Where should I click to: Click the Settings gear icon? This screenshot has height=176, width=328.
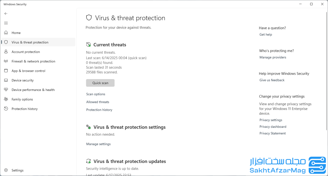[6, 170]
